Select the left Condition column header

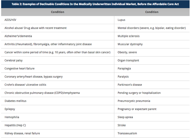pos(58,12)
